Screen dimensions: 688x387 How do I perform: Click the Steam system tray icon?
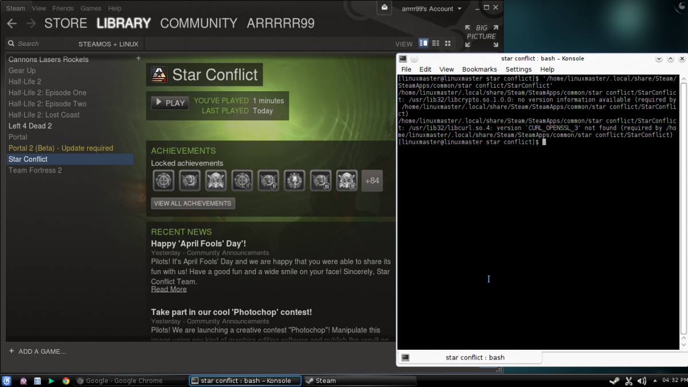coord(614,381)
